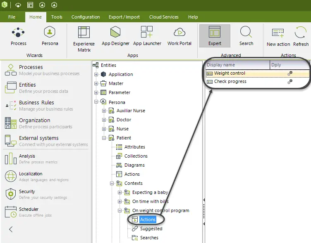
Task: Launch the Experience Matrix
Action: [84, 39]
